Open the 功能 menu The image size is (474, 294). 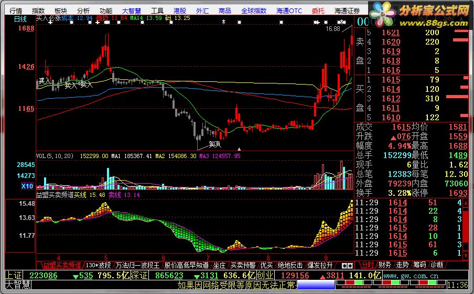coord(106,11)
